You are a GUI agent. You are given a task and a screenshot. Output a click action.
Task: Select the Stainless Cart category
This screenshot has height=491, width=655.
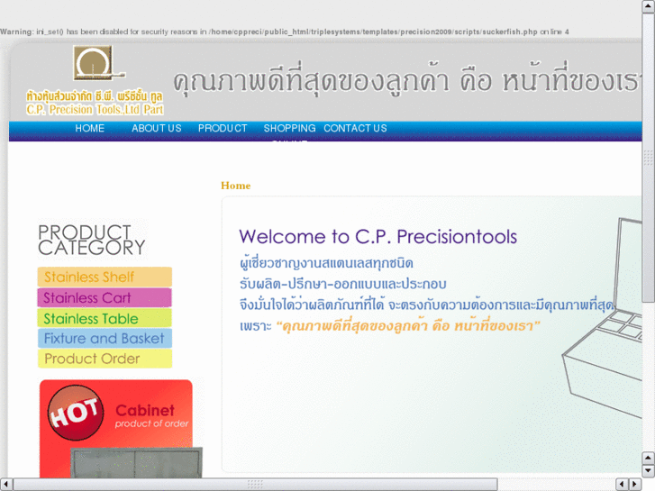click(105, 297)
